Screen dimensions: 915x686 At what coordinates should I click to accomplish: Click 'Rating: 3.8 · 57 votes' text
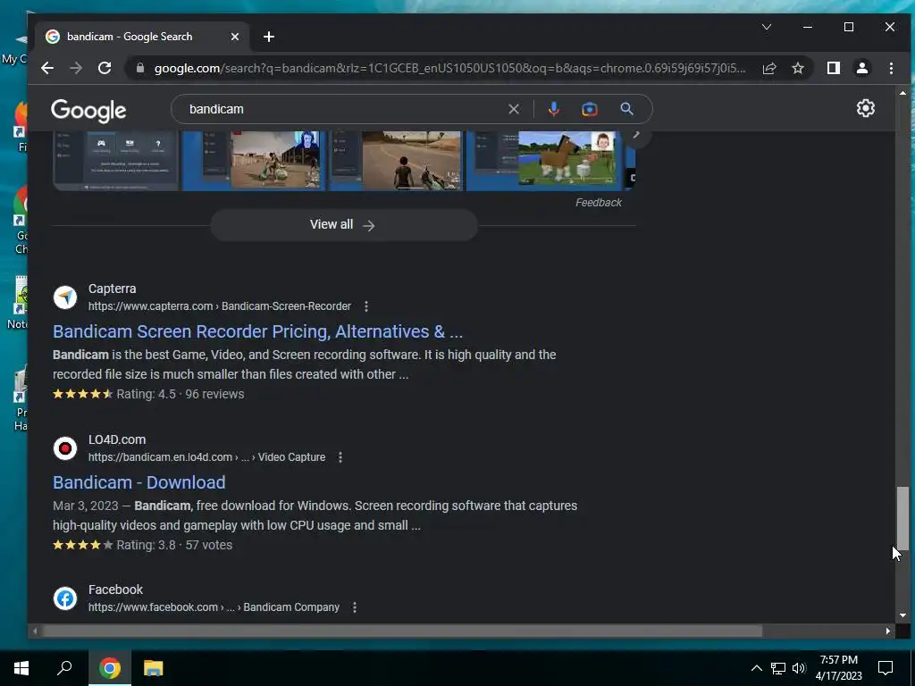174,545
